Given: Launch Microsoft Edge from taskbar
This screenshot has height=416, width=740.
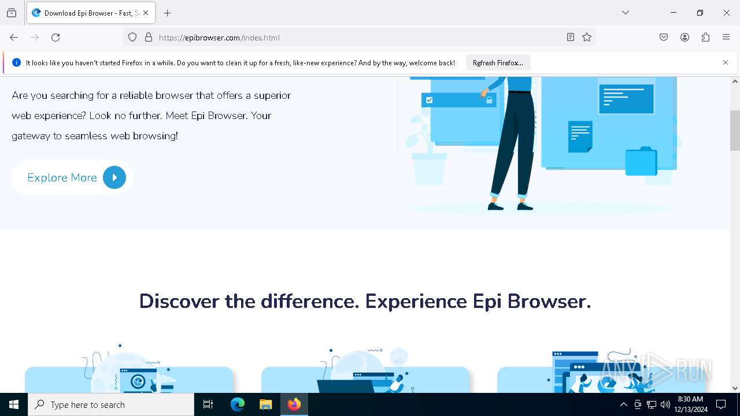Looking at the screenshot, I should pyautogui.click(x=238, y=404).
